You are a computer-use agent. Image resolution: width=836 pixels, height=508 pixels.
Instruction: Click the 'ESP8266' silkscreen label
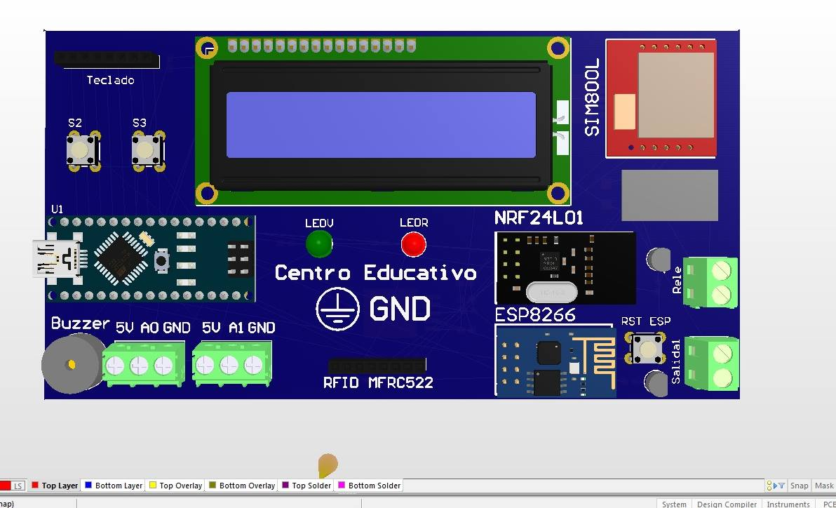click(535, 315)
